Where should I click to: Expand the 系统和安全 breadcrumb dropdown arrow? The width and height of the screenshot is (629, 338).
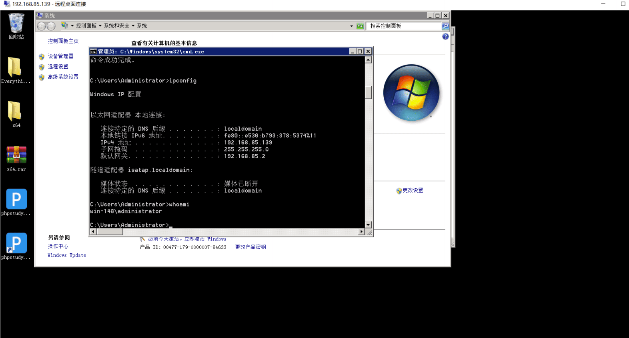click(133, 26)
